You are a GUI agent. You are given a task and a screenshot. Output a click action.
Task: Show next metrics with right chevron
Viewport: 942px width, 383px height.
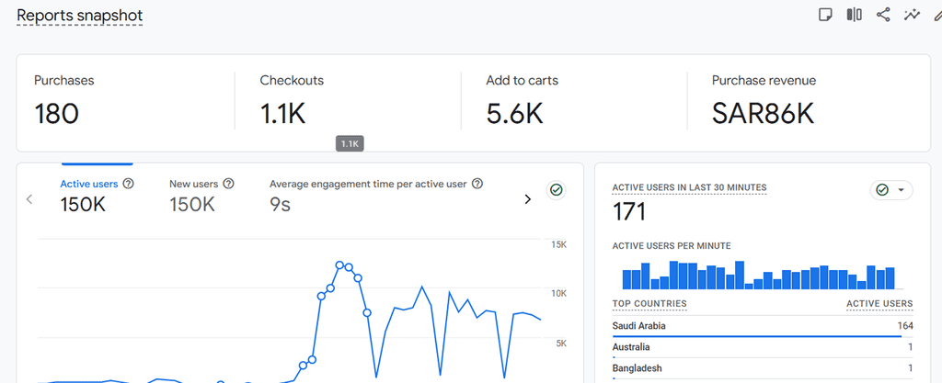pyautogui.click(x=527, y=199)
